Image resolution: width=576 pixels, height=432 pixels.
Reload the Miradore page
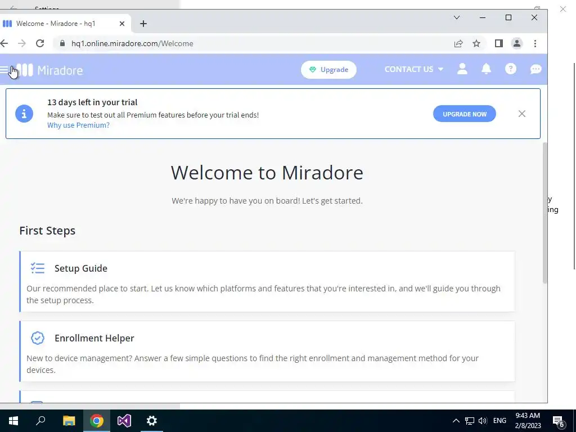40,43
